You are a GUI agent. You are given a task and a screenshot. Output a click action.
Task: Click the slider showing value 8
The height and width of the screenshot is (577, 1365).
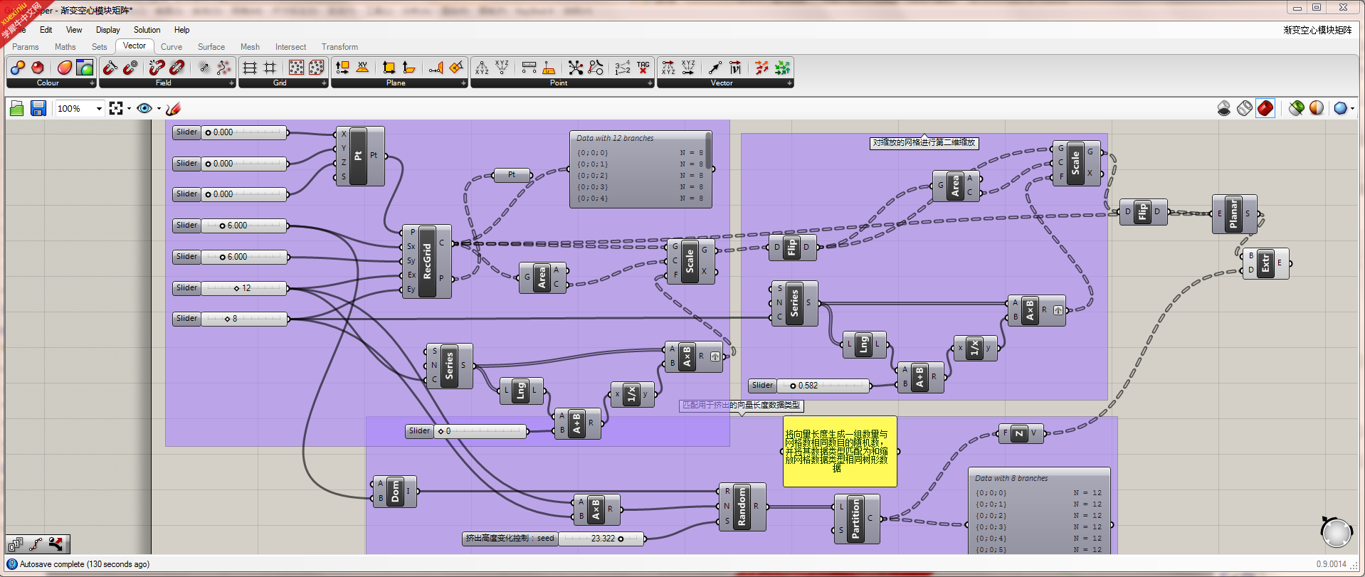(x=231, y=319)
